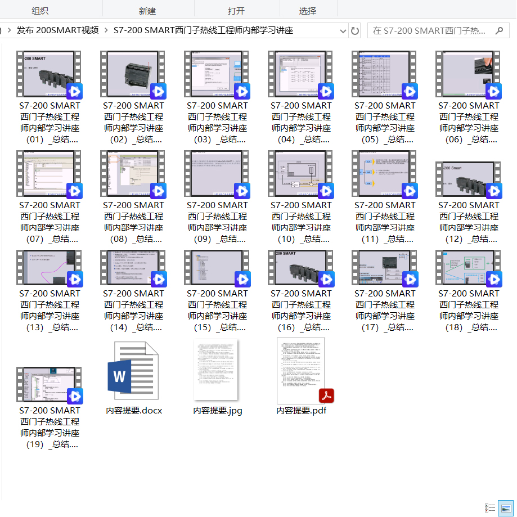Select the 内容提要.pdf document icon
This screenshot has height=517, width=517.
tap(305, 370)
